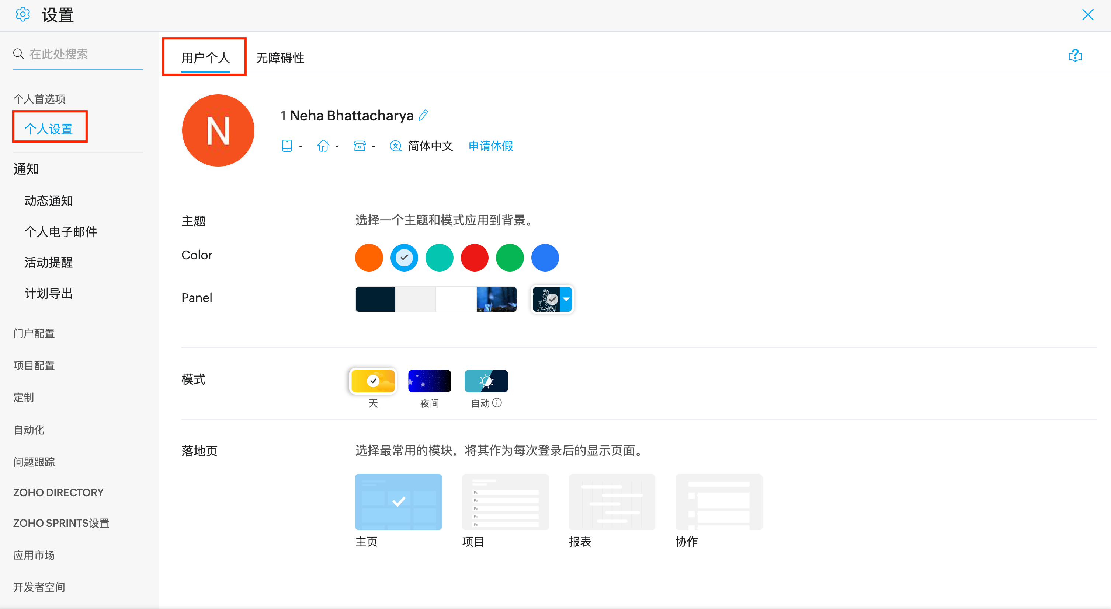1111x609 pixels.
Task: Open 个人电子邮件 settings
Action: coord(60,232)
